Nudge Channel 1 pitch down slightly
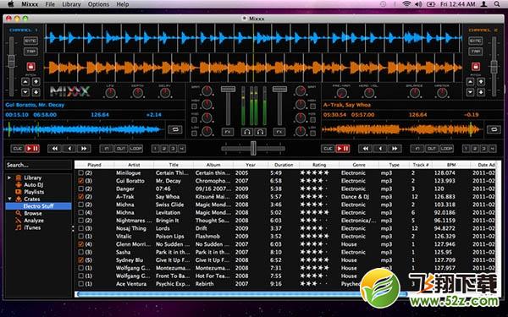508x317 pixels. pos(25,92)
